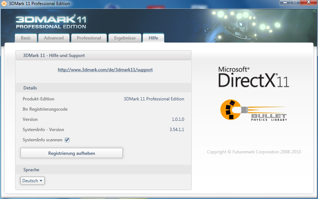This screenshot has height=199, width=318.
Task: Click the Hilfe und Support header
Action: click(103, 56)
